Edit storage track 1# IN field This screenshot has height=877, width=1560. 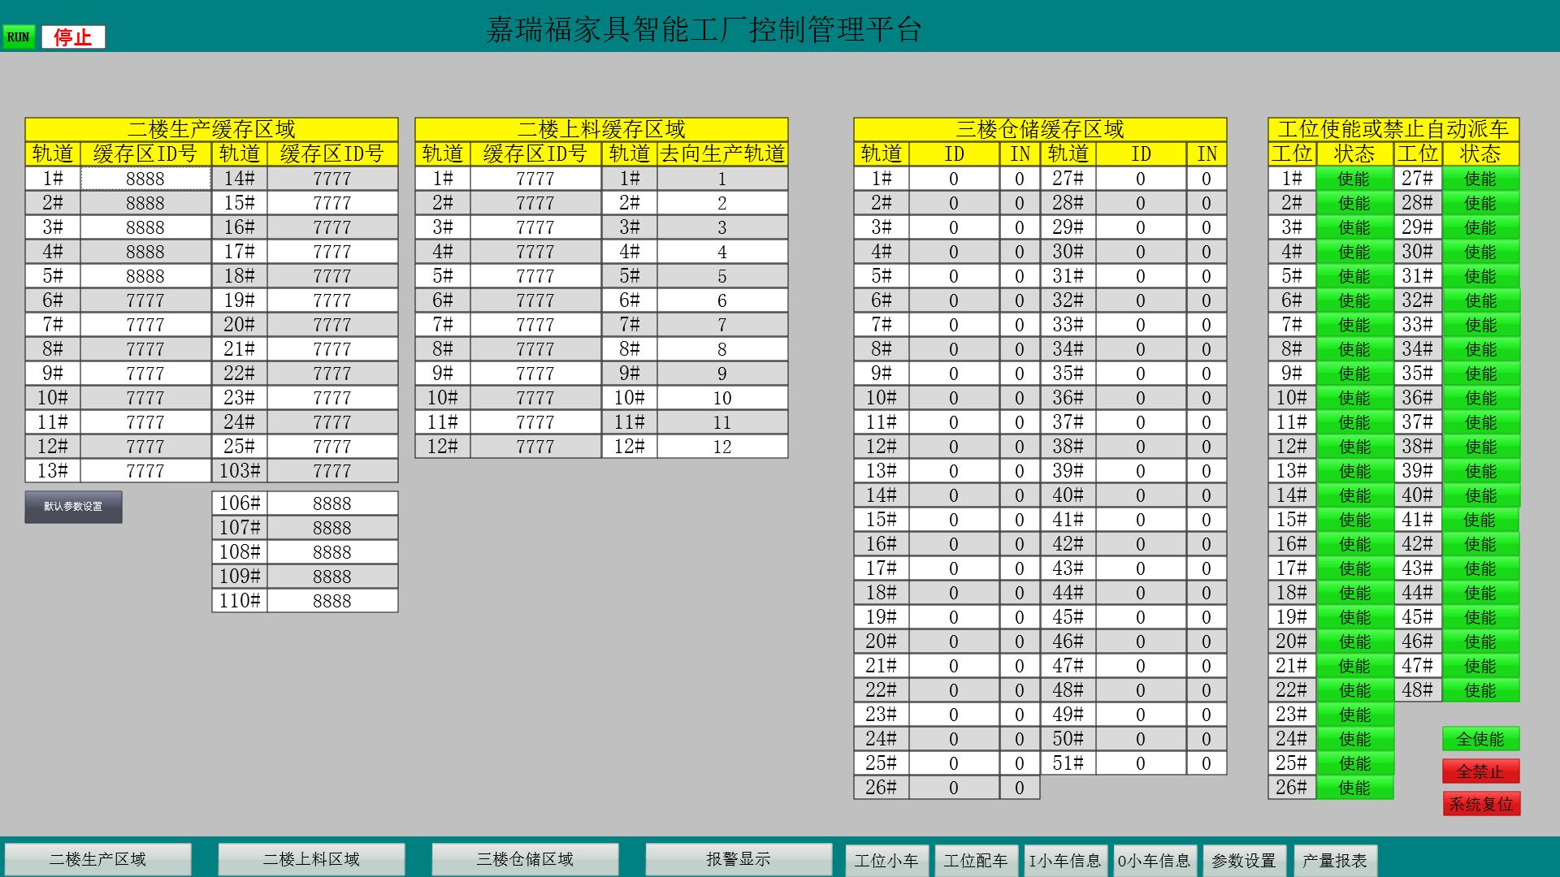click(x=1020, y=179)
